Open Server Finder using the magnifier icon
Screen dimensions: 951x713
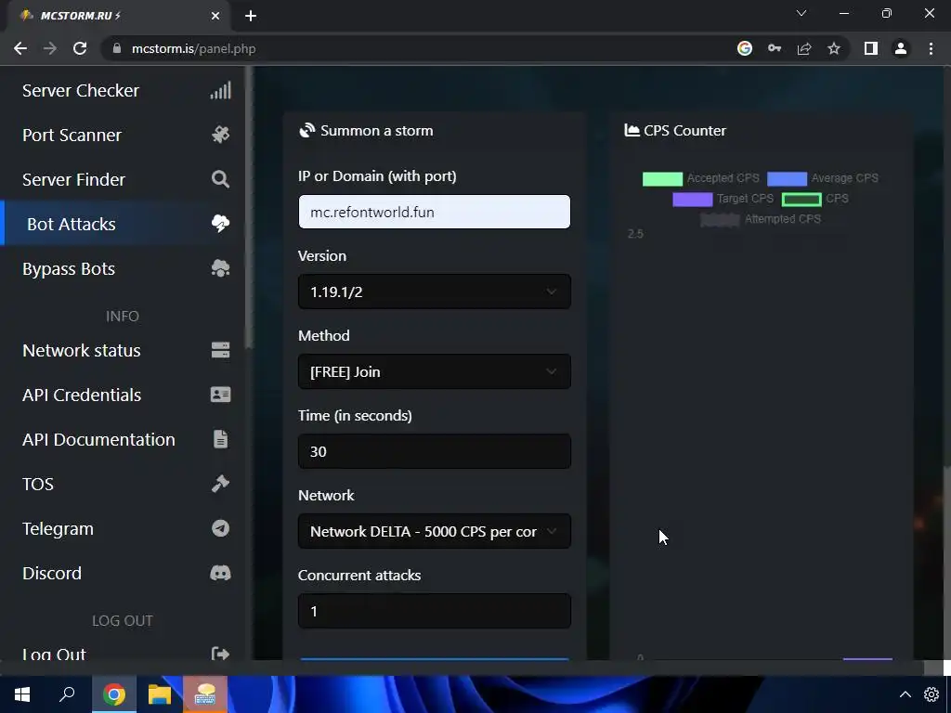coord(220,179)
